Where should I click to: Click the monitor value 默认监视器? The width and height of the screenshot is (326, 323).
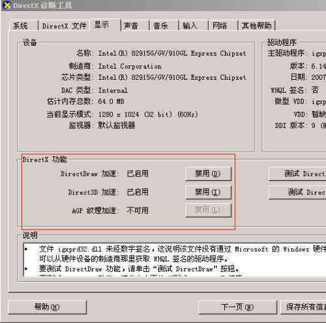click(117, 126)
